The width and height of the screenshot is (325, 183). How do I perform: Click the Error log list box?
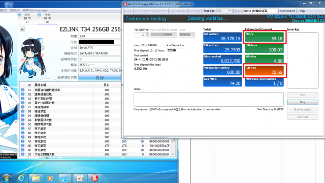point(303,60)
